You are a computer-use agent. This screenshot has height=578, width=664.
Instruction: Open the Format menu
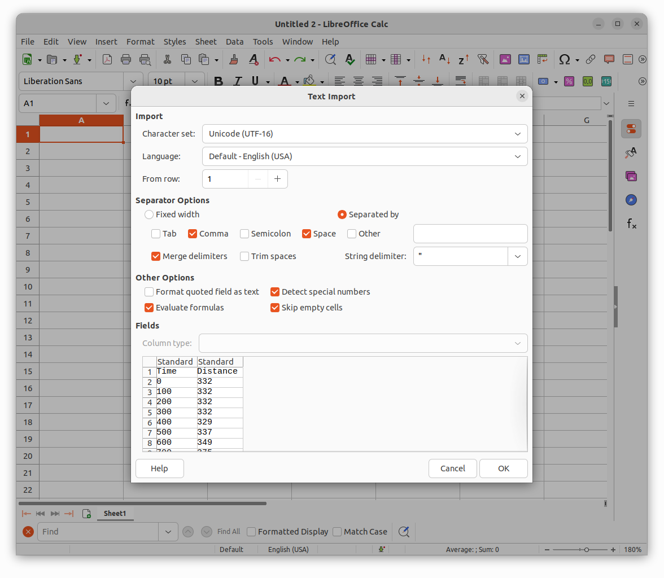(140, 42)
